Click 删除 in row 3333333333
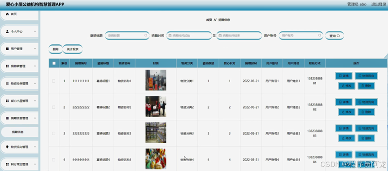Viewport: 388px width, 171px height. pos(366,138)
